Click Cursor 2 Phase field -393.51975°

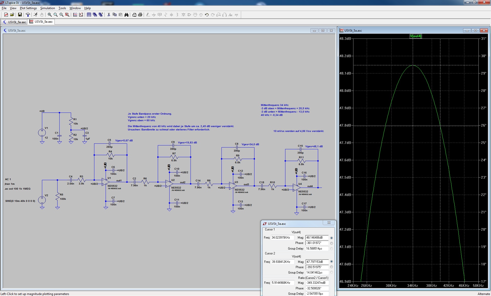click(x=317, y=267)
